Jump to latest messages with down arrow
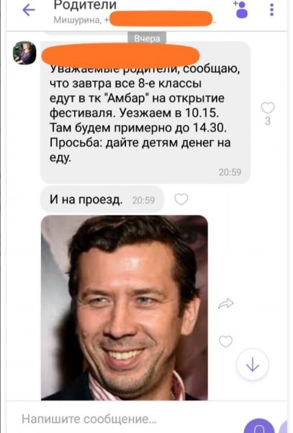293x433 pixels. click(253, 364)
